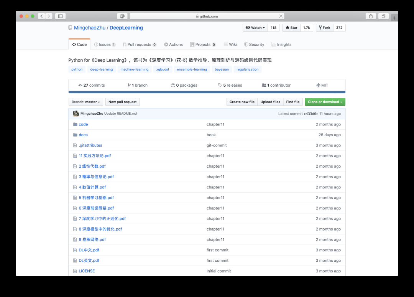View the 1.7k stargazers count

307,28
